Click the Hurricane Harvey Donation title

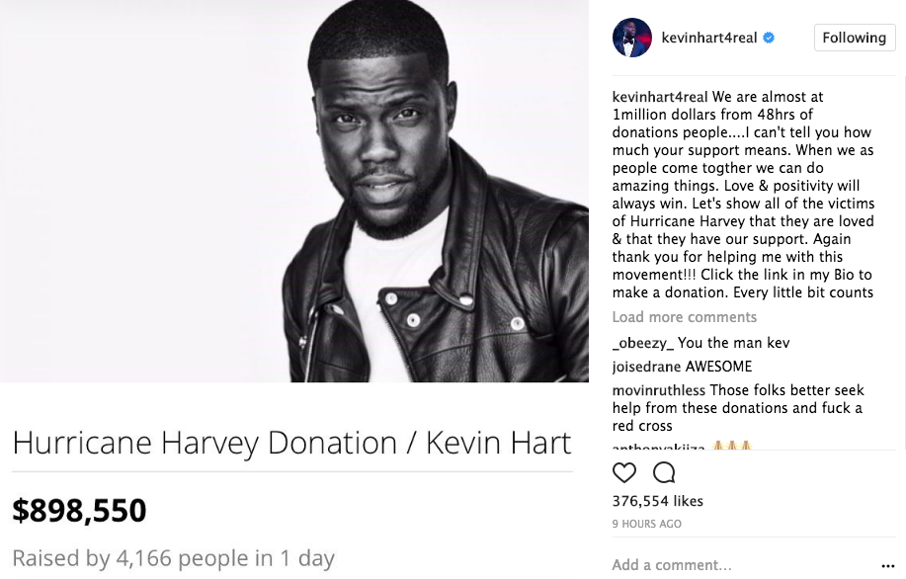291,444
